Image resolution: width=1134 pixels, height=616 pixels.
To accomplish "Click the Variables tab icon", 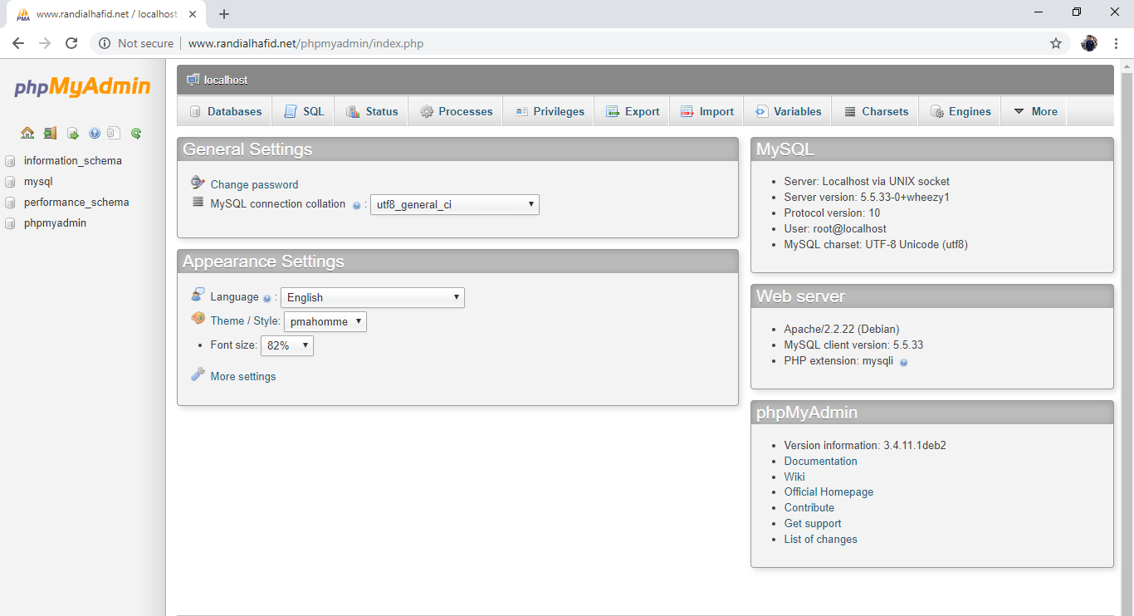I will tap(761, 111).
